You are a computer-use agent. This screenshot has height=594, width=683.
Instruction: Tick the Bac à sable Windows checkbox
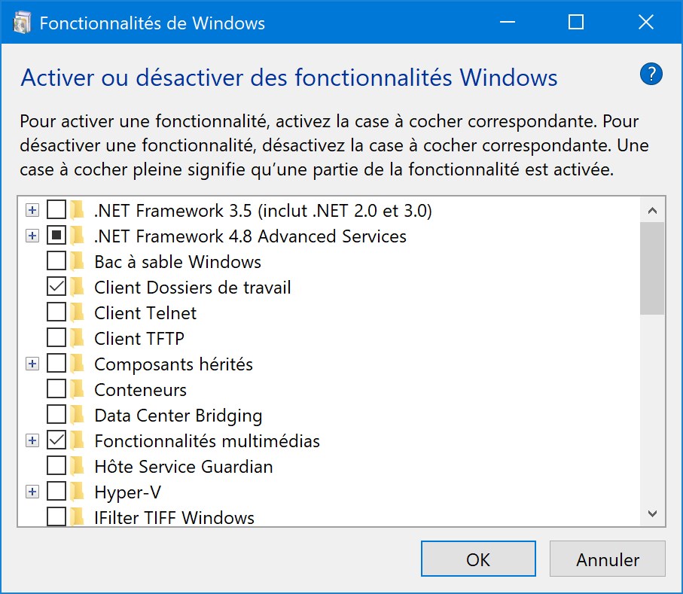pyautogui.click(x=56, y=260)
